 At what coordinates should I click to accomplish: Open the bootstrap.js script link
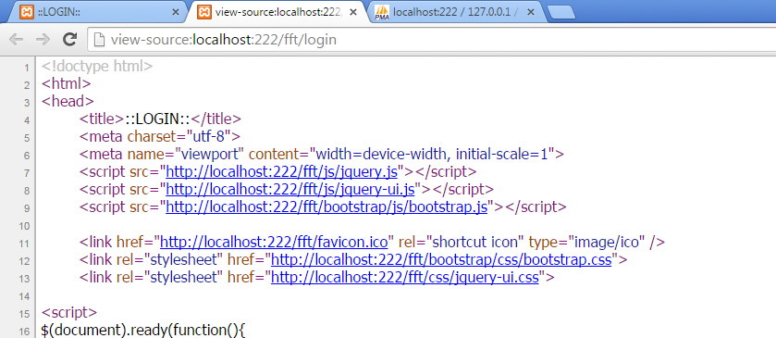point(326,207)
